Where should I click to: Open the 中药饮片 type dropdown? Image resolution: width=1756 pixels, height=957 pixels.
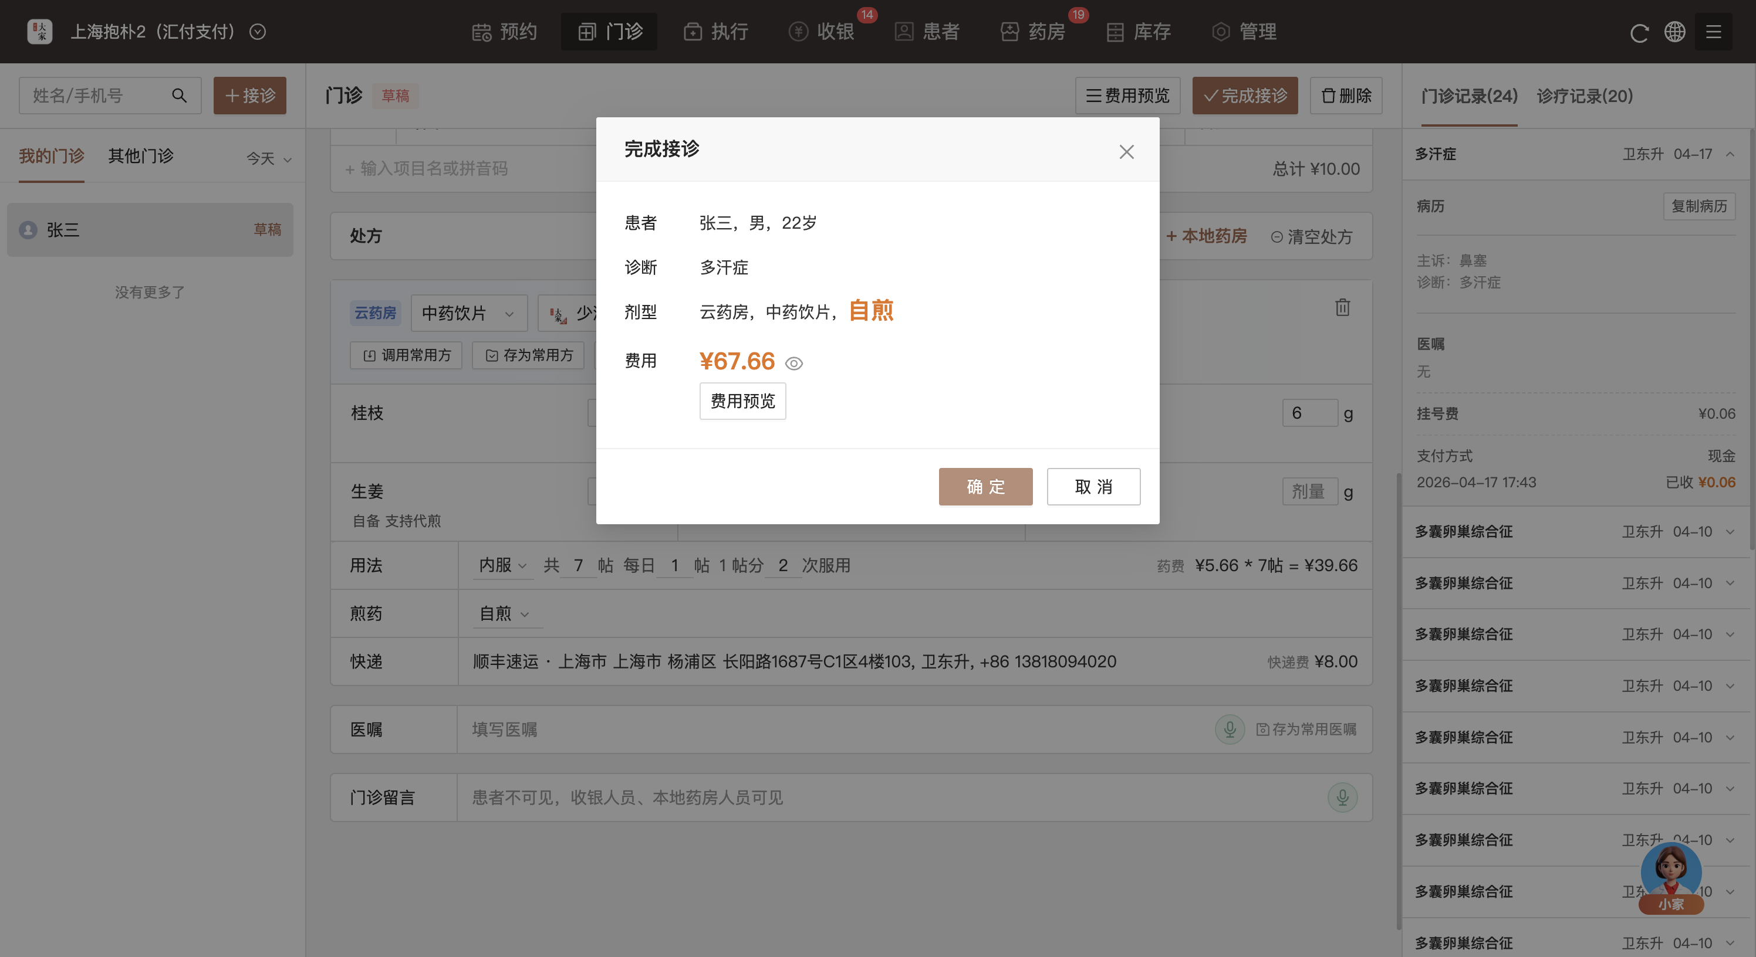(x=468, y=313)
